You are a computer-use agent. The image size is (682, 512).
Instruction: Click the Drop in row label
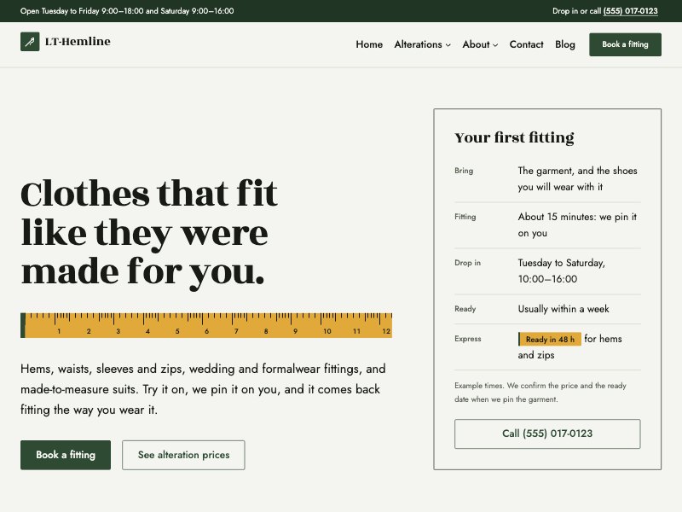coord(467,263)
